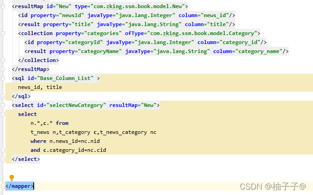This screenshot has width=313, height=195.
Task: Fold at the closing sql tag
Action: (x=3, y=96)
